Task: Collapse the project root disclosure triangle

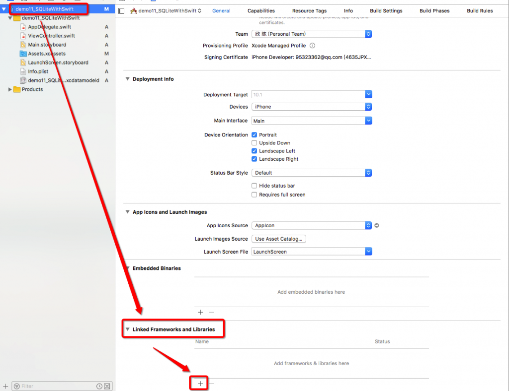Action: 3,9
